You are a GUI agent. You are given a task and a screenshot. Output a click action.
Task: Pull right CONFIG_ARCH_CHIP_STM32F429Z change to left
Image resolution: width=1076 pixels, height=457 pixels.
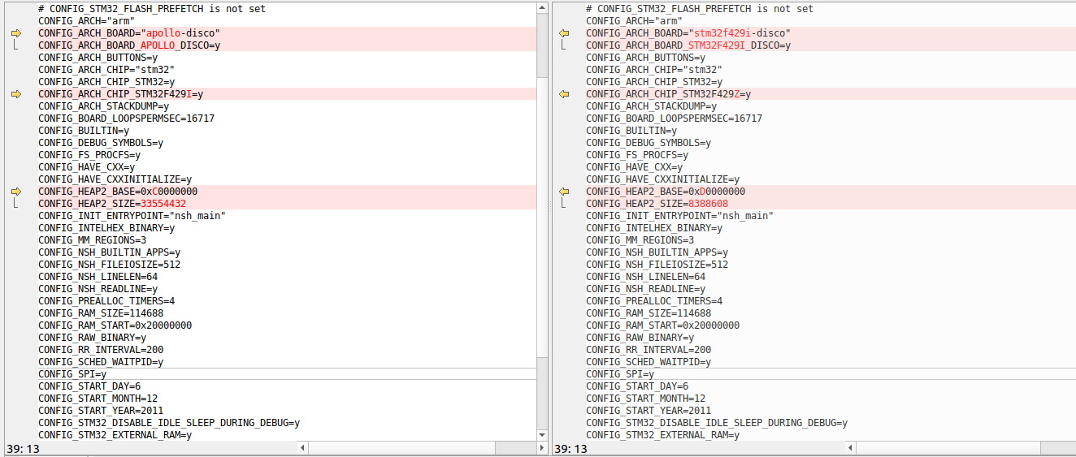563,94
